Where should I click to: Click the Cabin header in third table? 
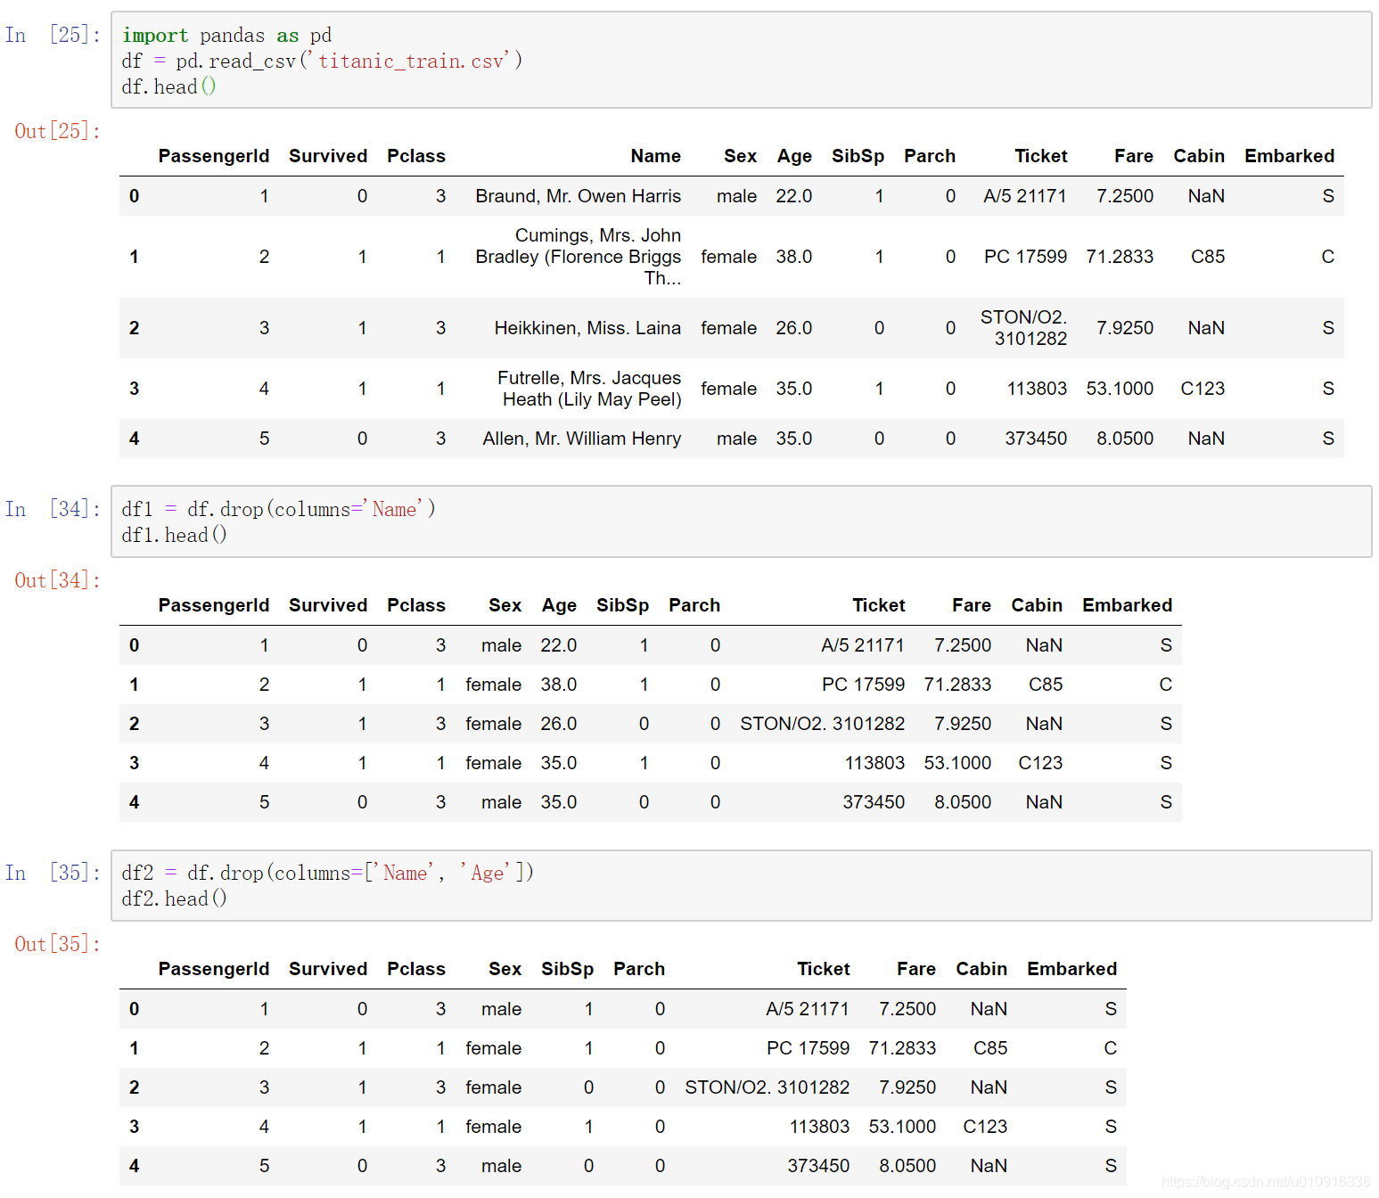pyautogui.click(x=981, y=969)
